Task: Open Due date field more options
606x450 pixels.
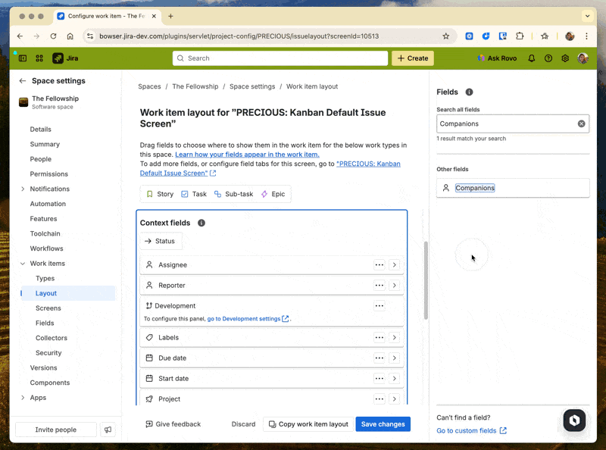Action: [380, 358]
